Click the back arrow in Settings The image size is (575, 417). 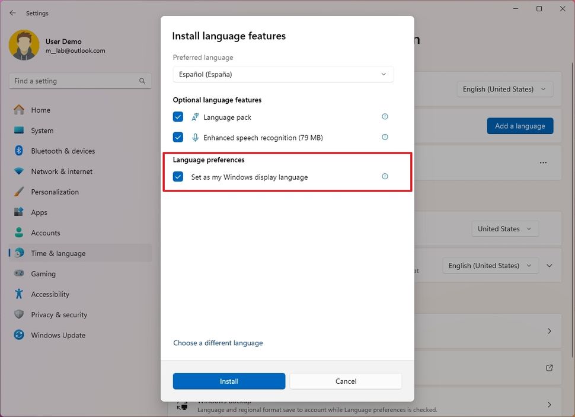12,12
